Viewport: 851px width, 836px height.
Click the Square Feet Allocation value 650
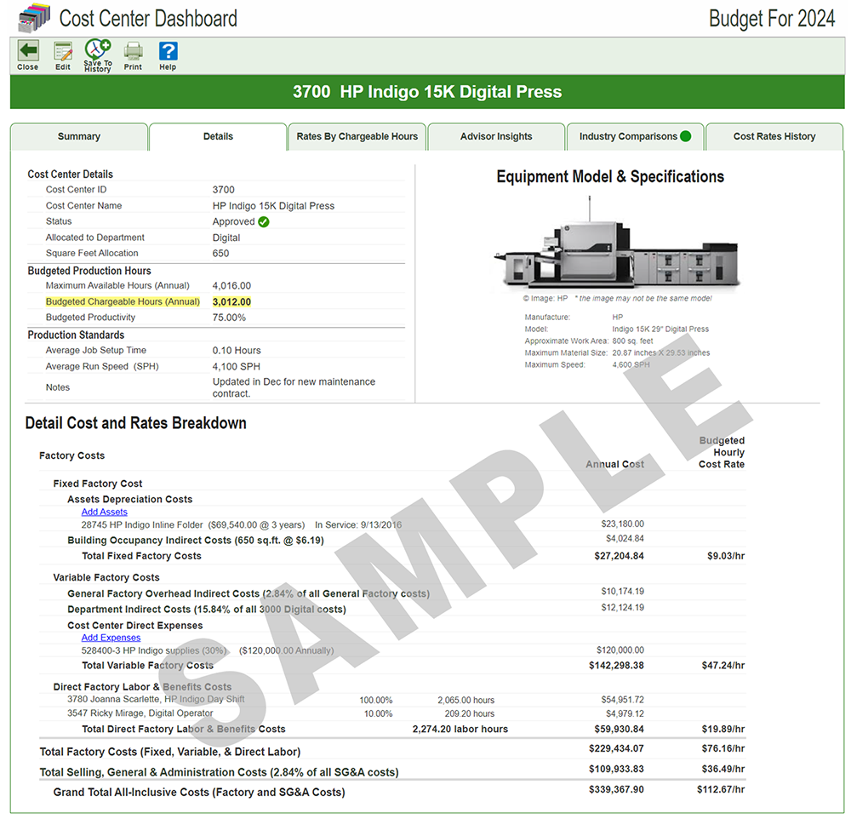pyautogui.click(x=221, y=254)
